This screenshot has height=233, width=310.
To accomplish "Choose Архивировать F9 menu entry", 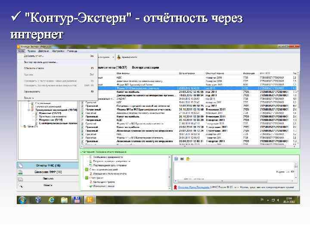I will click(58, 92).
